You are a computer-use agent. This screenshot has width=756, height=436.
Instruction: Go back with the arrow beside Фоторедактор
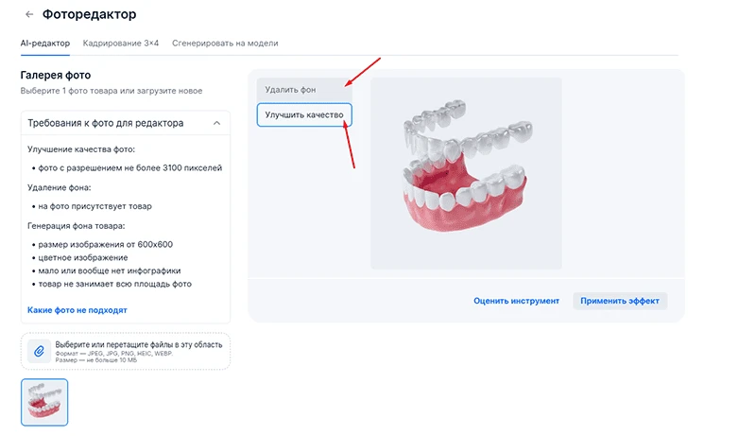(29, 14)
